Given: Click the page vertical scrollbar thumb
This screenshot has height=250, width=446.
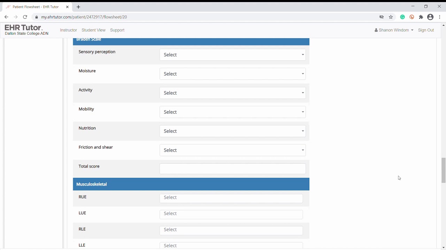Looking at the screenshot, I should coord(444,170).
